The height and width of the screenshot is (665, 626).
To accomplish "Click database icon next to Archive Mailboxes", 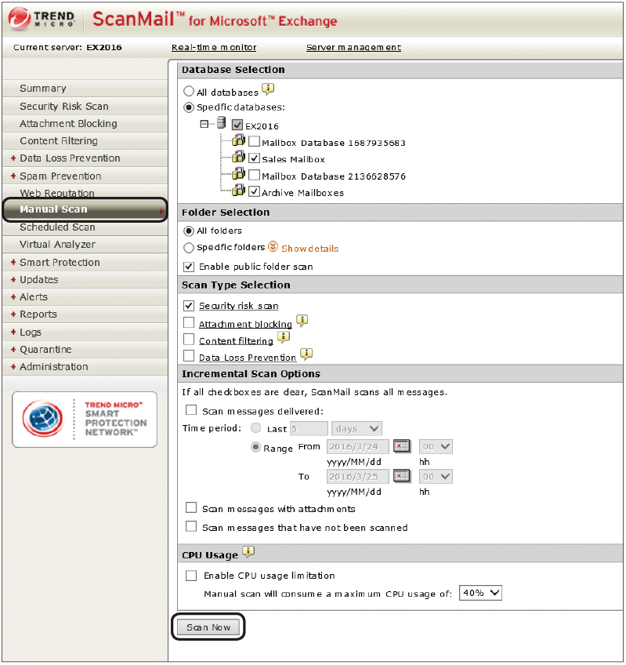I will pos(239,190).
